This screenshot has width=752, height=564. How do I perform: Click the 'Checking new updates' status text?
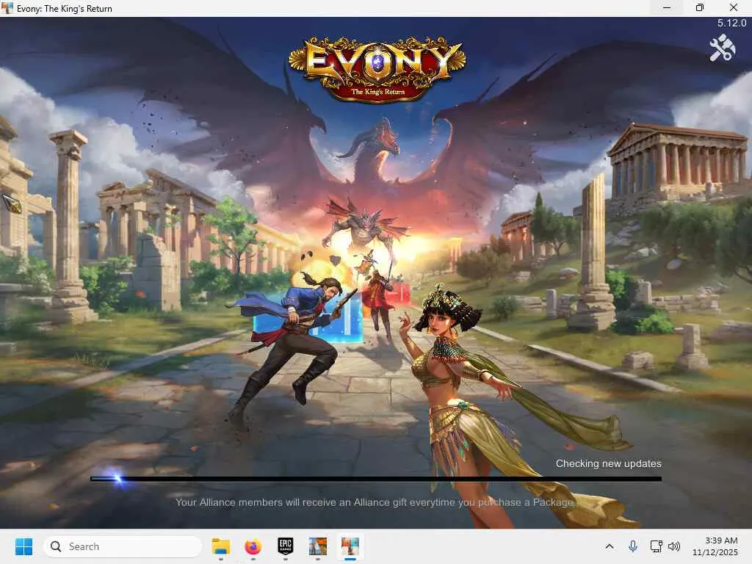(609, 463)
